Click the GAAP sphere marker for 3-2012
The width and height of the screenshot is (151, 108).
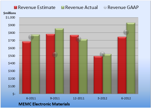102,54
